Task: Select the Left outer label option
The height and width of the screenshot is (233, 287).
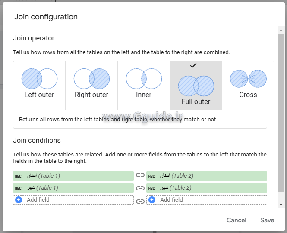Action: click(39, 95)
